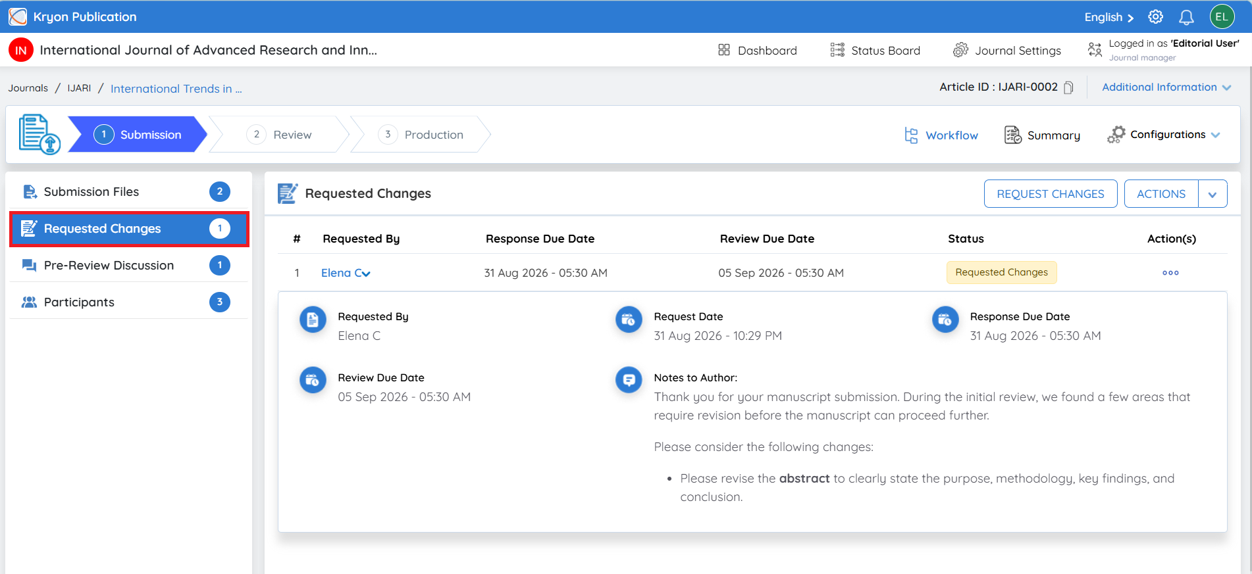Click the Request Date calendar icon
Screen dimensions: 1252x574
[x=629, y=320]
